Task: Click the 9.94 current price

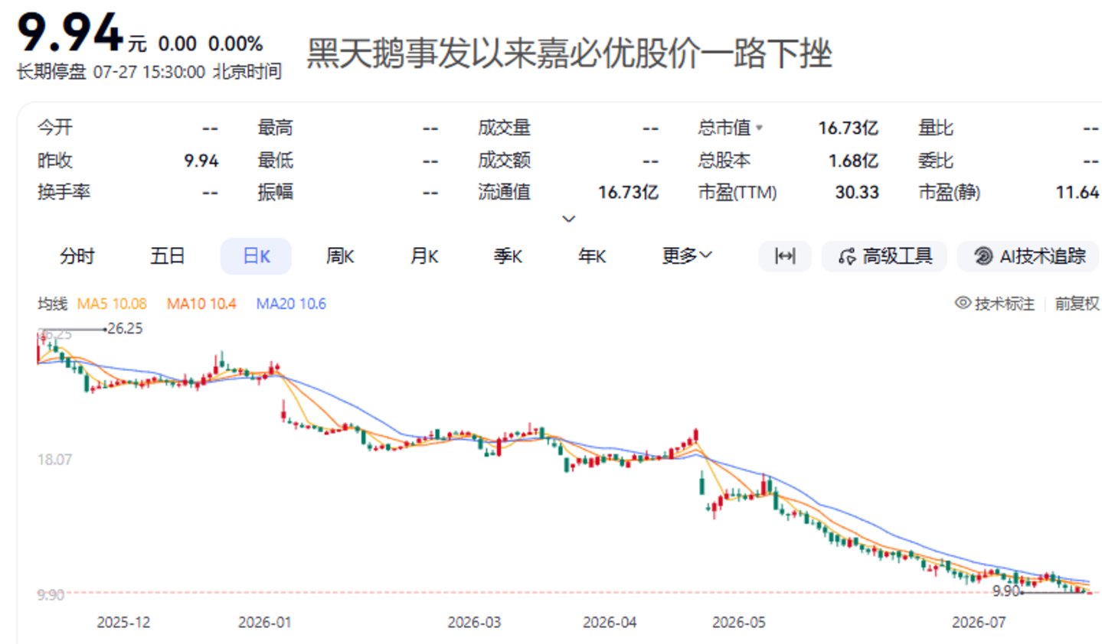Action: [70, 33]
